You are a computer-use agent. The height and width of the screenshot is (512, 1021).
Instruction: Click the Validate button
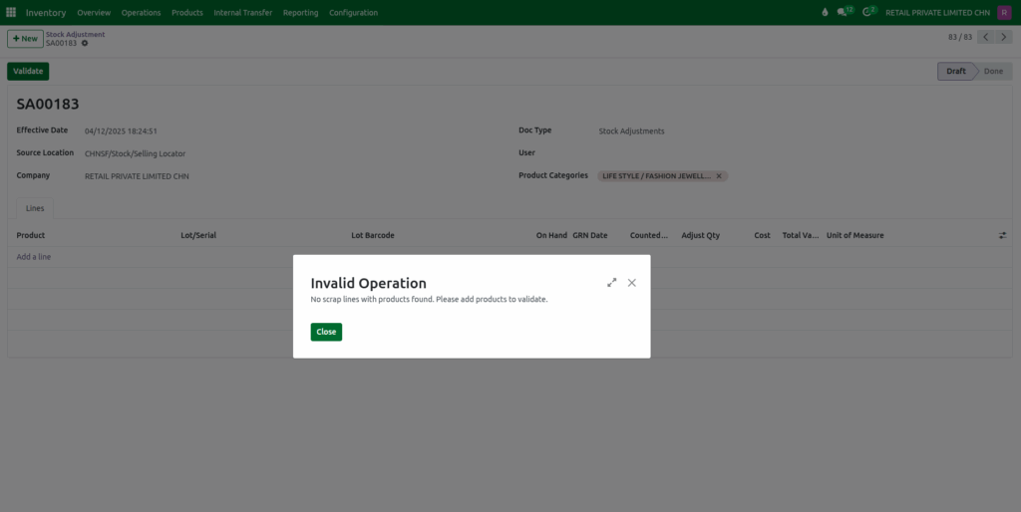pos(28,72)
